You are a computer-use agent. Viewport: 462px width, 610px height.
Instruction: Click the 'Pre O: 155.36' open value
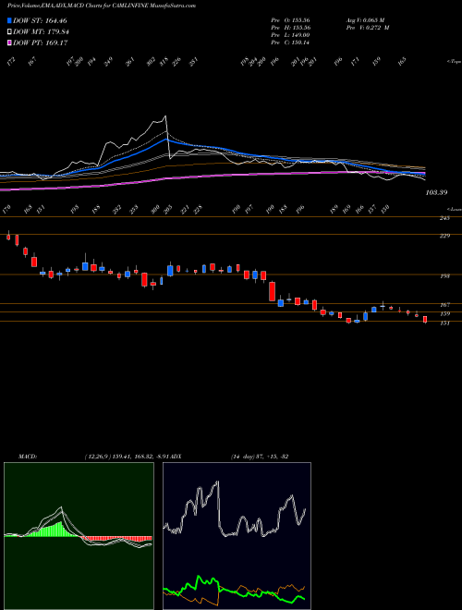[290, 19]
